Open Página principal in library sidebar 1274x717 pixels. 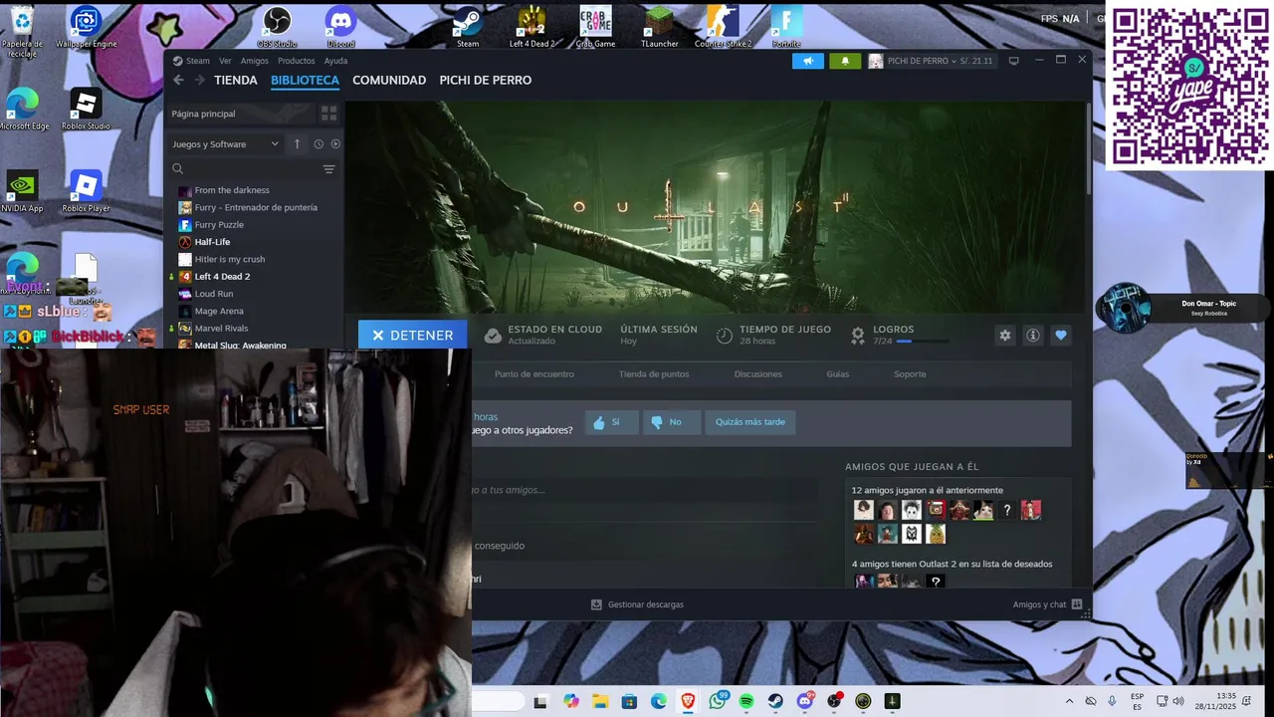pos(242,114)
